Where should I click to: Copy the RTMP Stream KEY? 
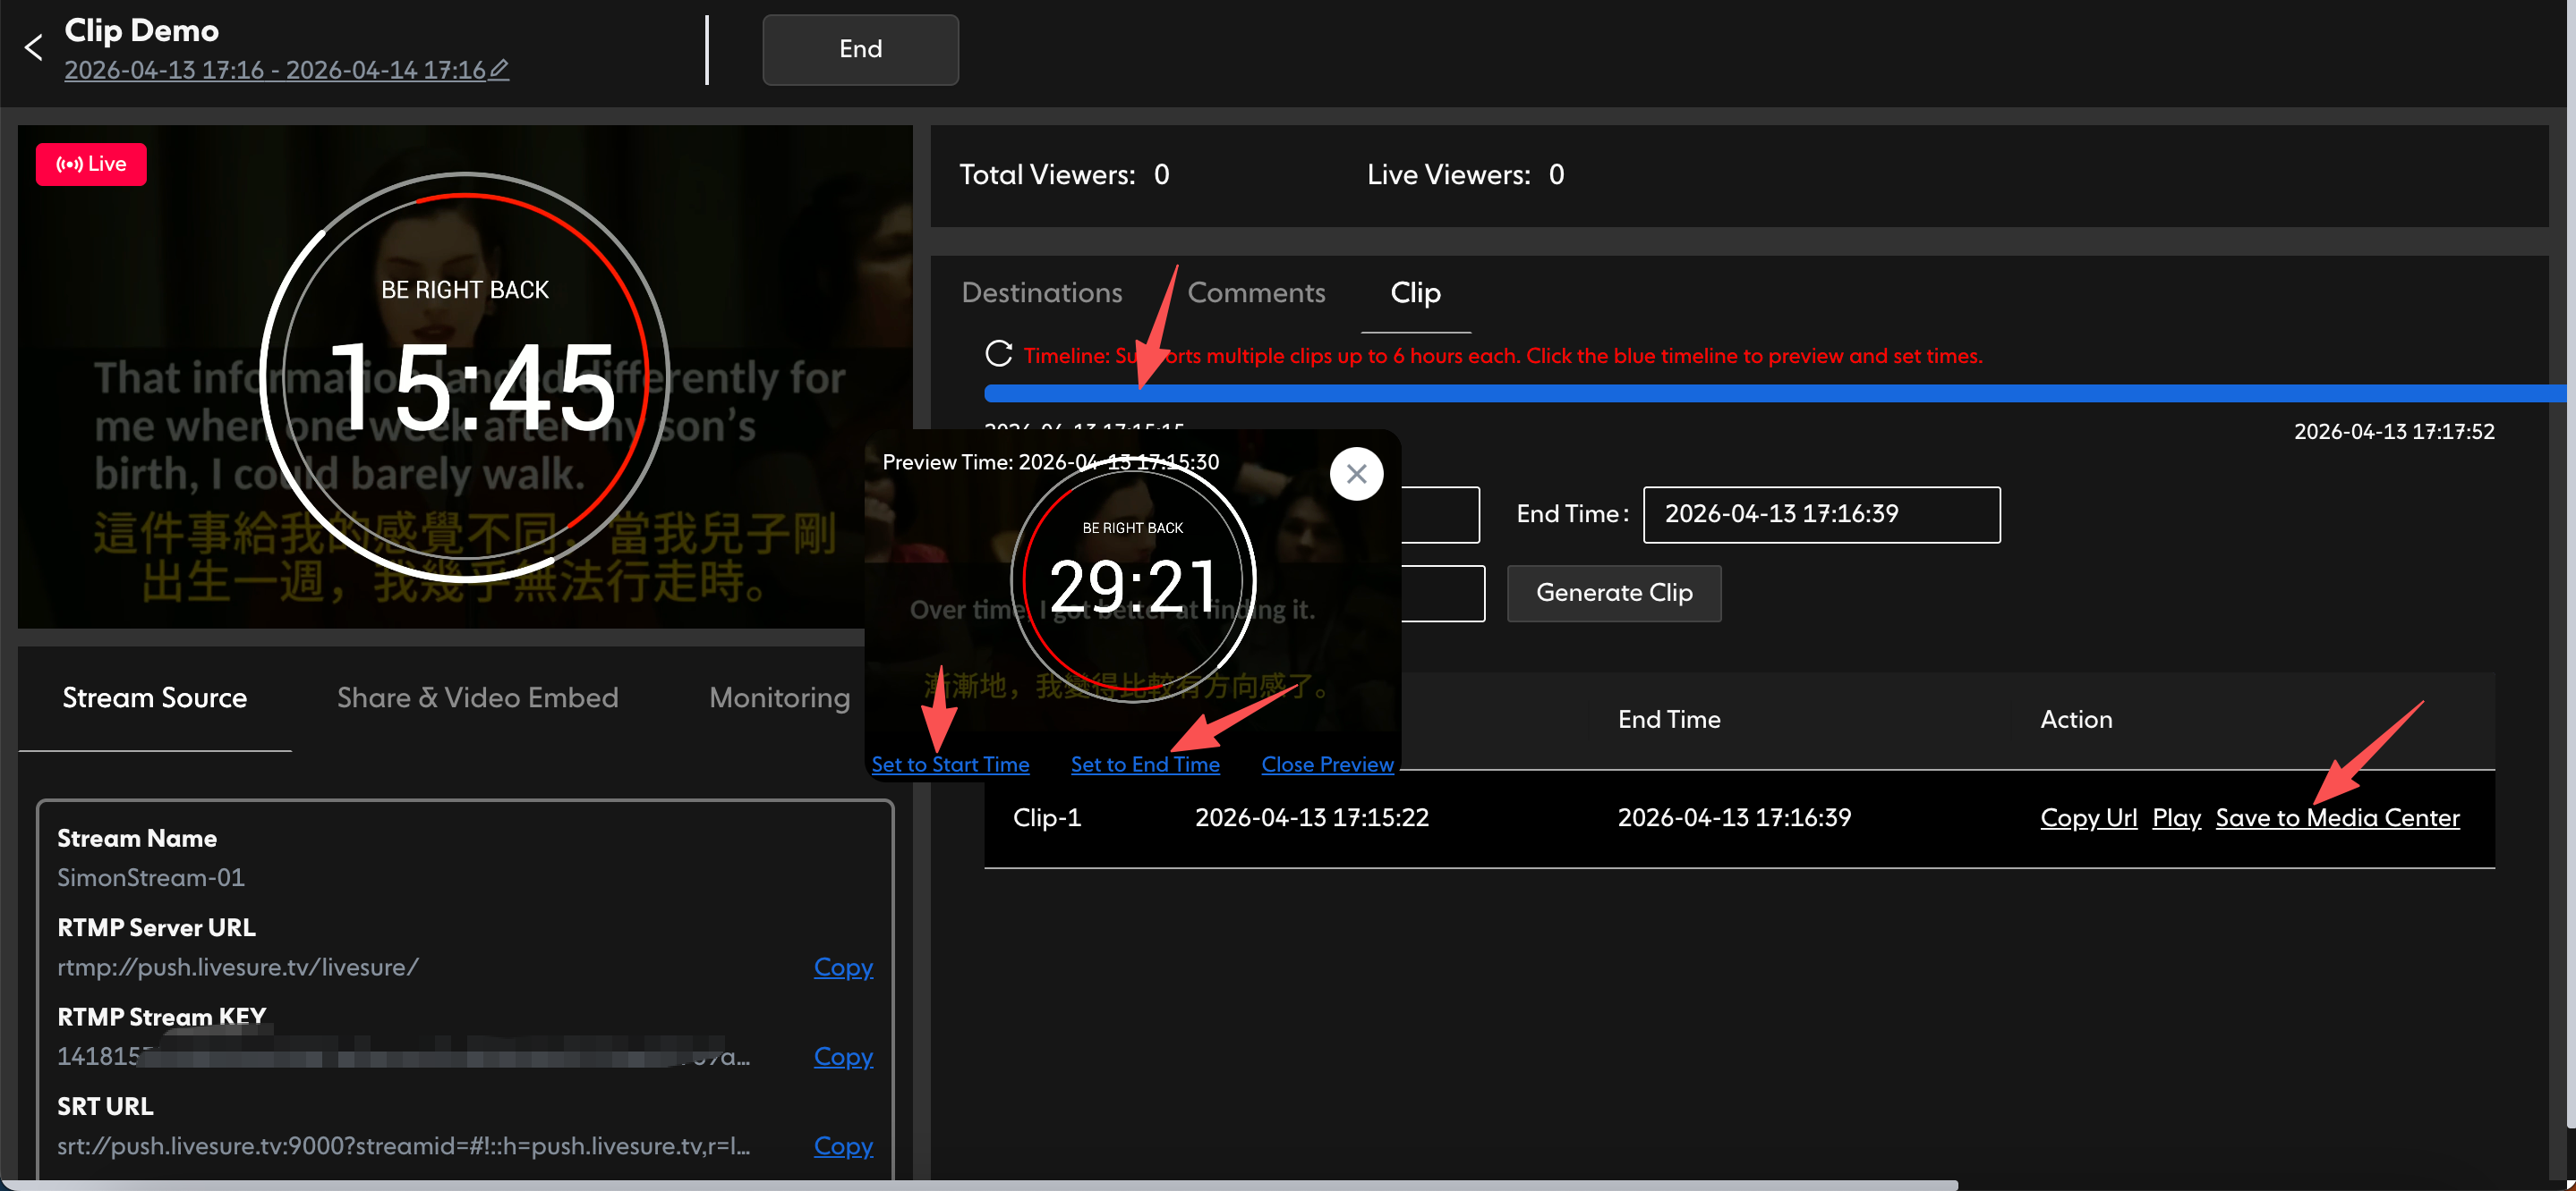click(x=843, y=1056)
